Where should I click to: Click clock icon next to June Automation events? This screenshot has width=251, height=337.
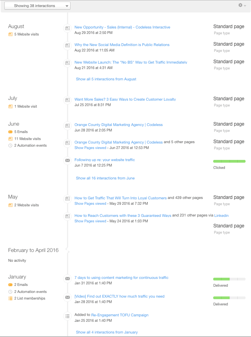click(x=10, y=145)
